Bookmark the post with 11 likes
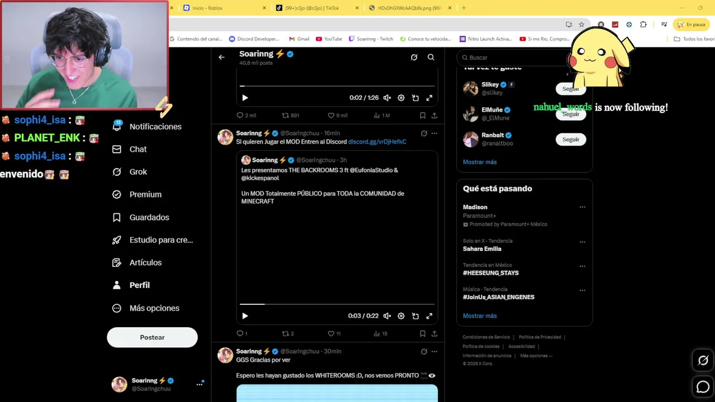 pyautogui.click(x=422, y=334)
